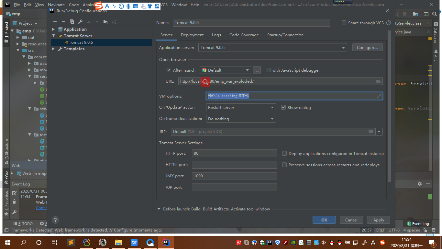The image size is (442, 249).
Task: Move configuration up with the up arrow
Action: pos(89,22)
